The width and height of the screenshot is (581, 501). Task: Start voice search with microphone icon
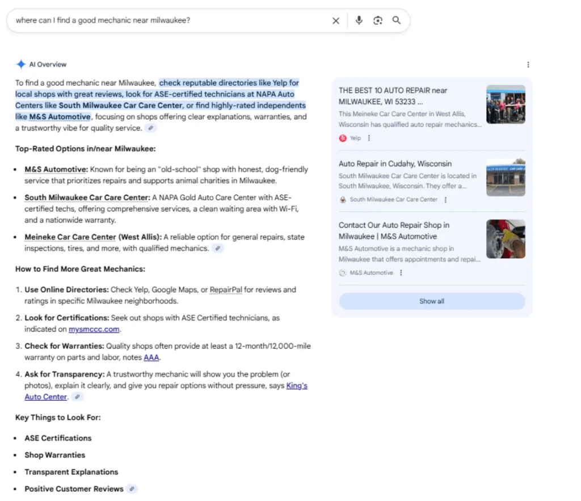(x=359, y=20)
